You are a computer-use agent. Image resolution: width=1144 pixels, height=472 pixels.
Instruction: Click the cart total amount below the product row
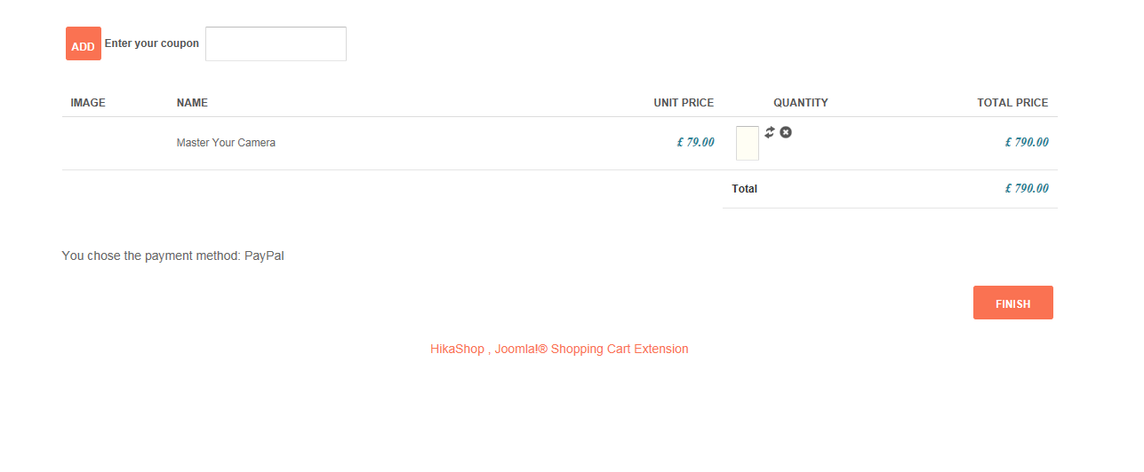pos(1027,188)
